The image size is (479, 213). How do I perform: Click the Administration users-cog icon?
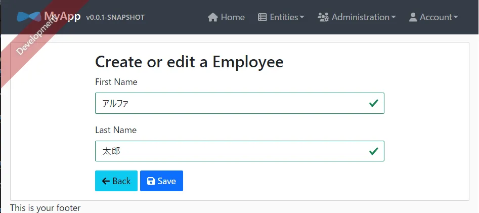323,17
